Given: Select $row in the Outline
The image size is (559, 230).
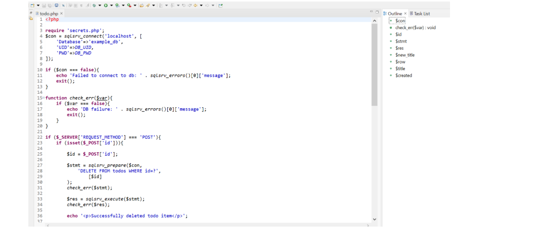Looking at the screenshot, I should coord(400,62).
